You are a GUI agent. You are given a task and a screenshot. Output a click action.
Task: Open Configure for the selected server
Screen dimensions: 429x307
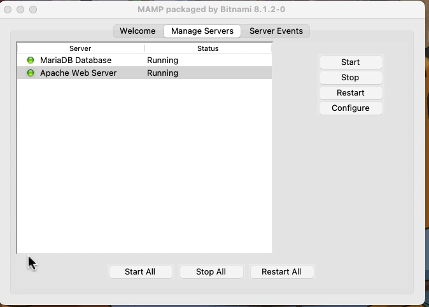(x=351, y=108)
